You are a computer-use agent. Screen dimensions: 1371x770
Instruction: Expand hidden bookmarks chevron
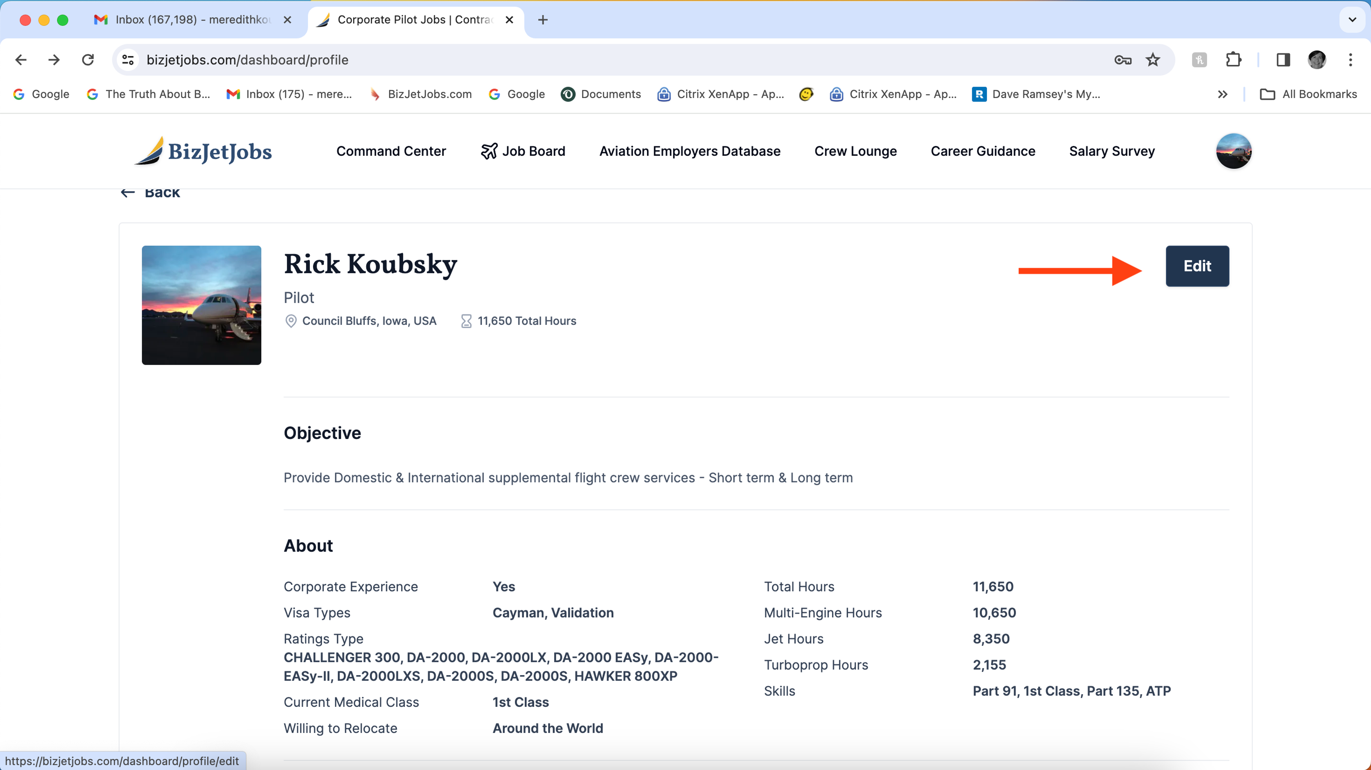coord(1222,94)
